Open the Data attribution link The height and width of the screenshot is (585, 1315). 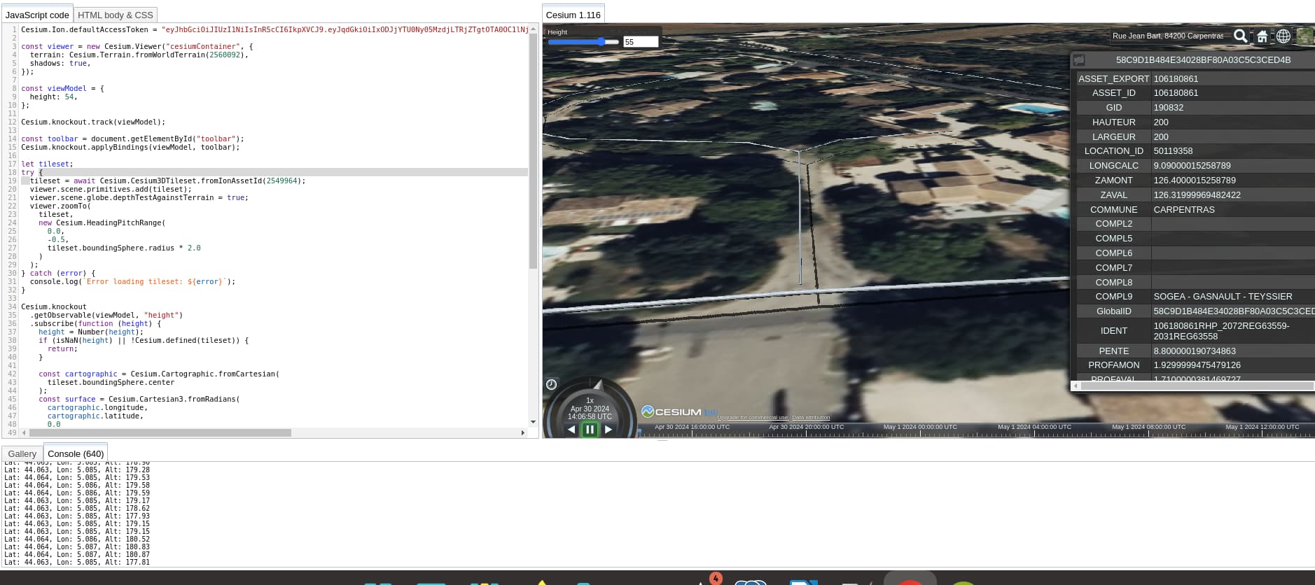click(811, 418)
